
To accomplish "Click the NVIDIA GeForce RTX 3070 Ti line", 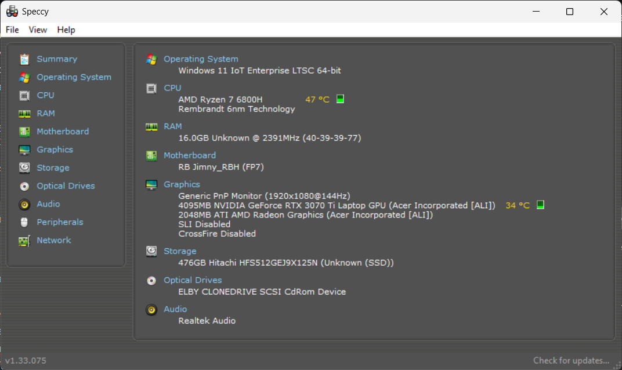I will point(337,205).
